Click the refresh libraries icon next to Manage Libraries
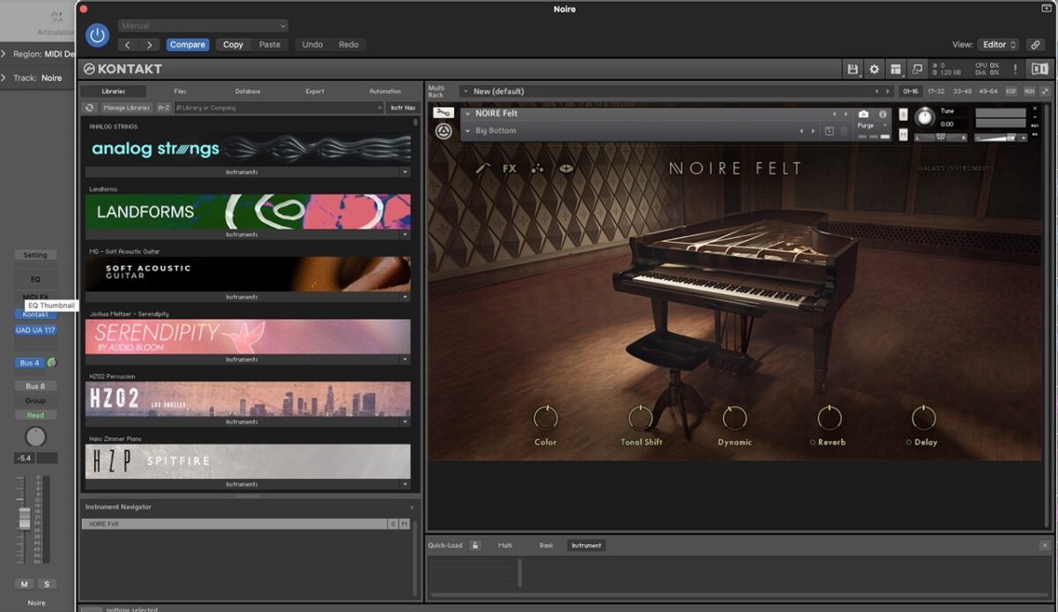The height and width of the screenshot is (612, 1058). click(x=91, y=107)
